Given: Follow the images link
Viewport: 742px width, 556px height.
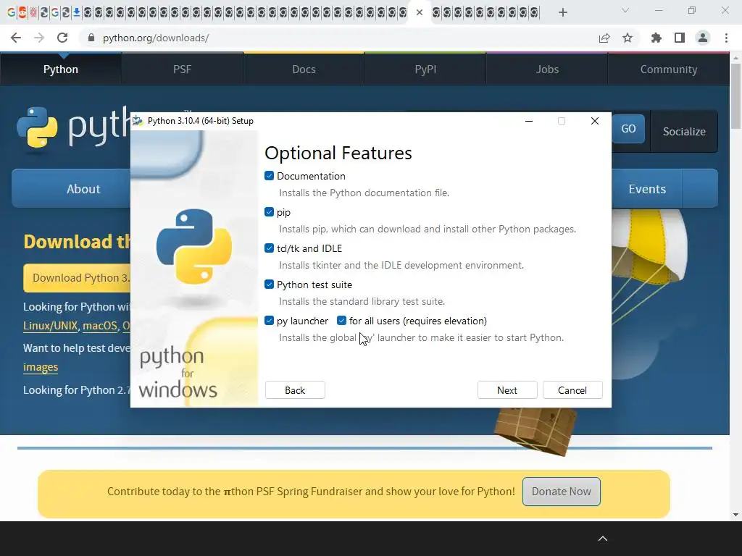Looking at the screenshot, I should [x=41, y=367].
